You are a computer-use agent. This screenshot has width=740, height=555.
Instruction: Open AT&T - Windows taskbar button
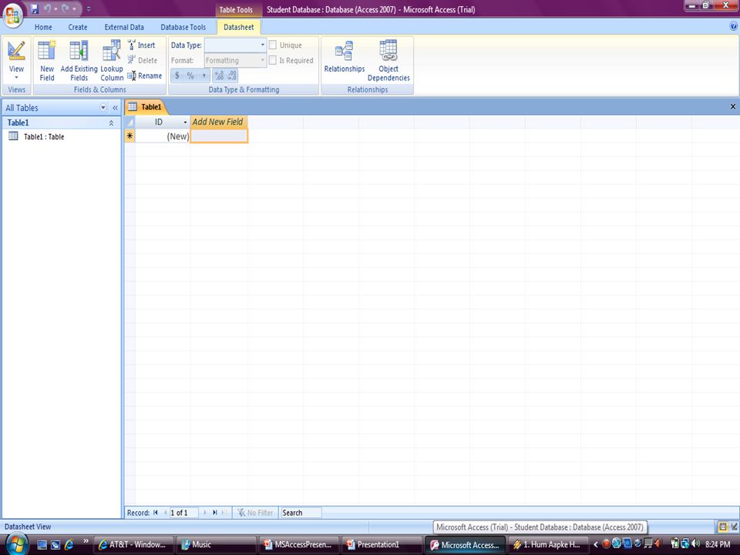point(133,545)
